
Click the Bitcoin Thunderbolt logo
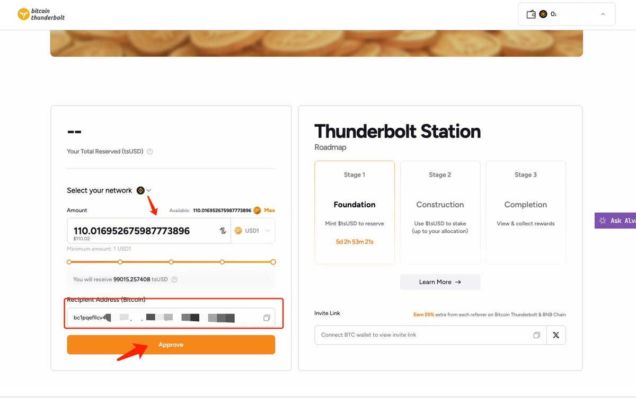(41, 14)
